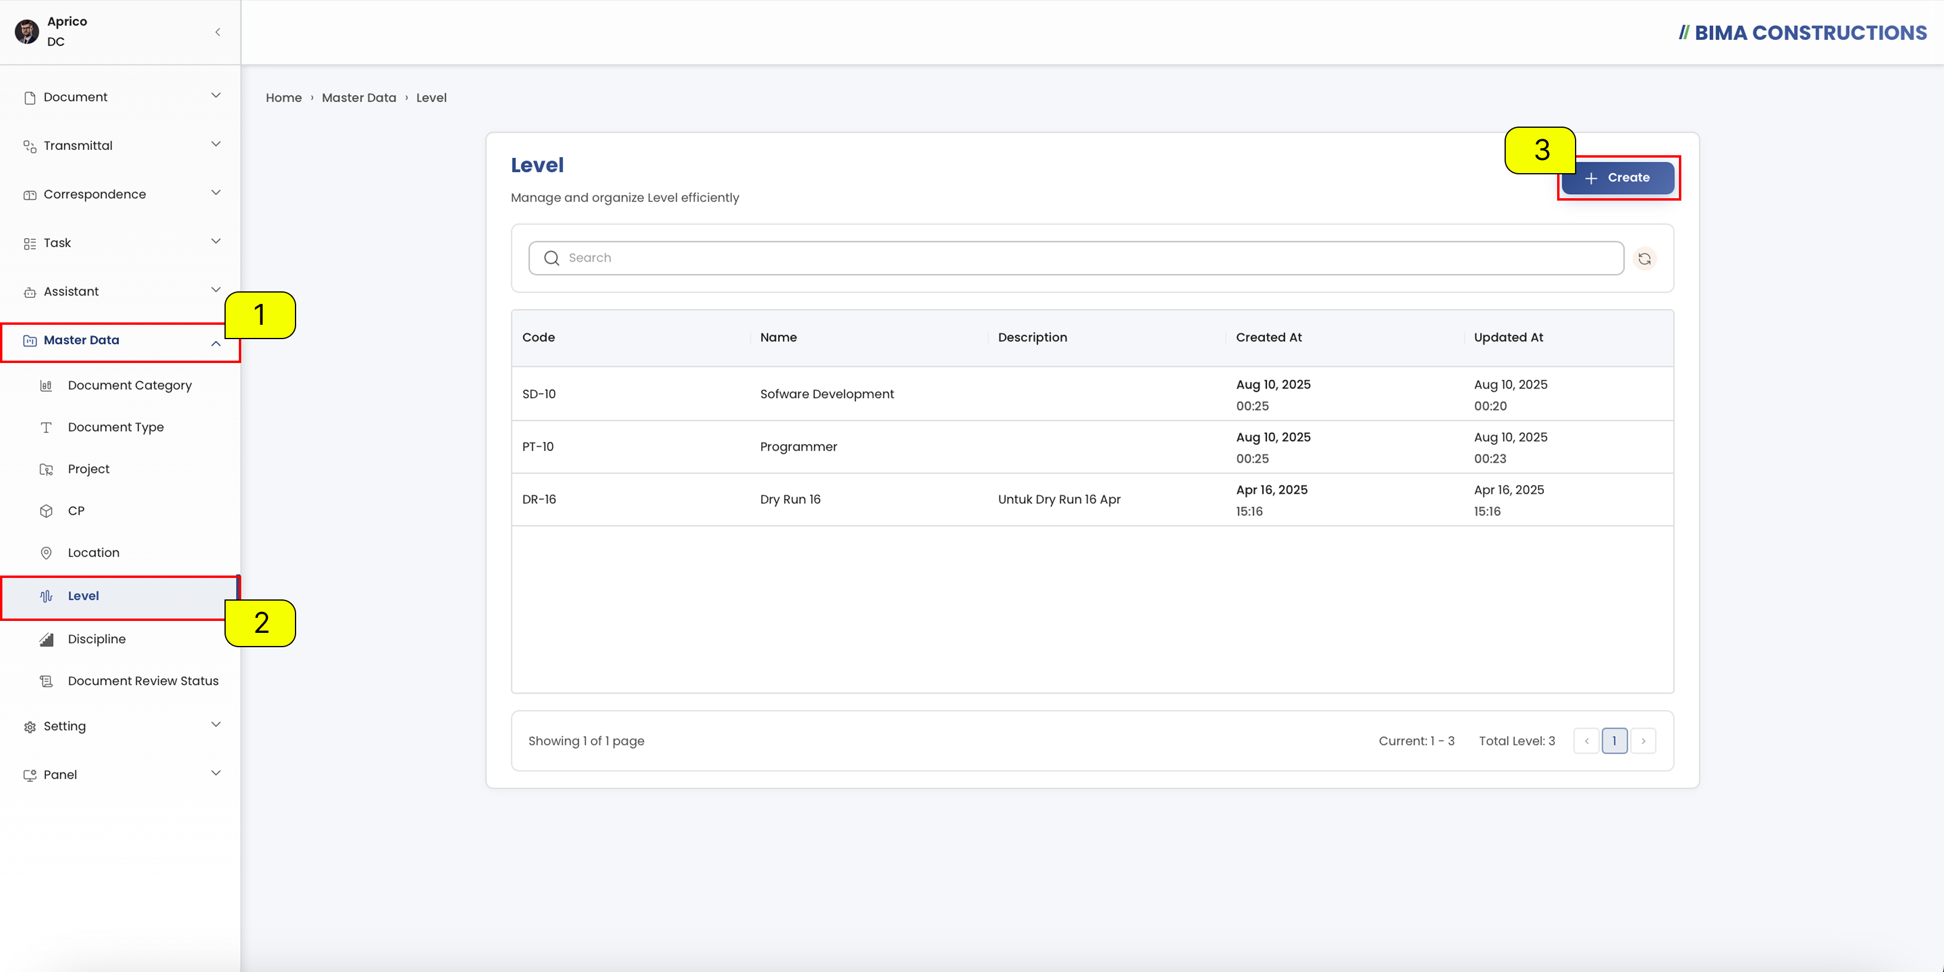Click the Transmittal menu icon
The height and width of the screenshot is (972, 1944).
[x=30, y=146]
